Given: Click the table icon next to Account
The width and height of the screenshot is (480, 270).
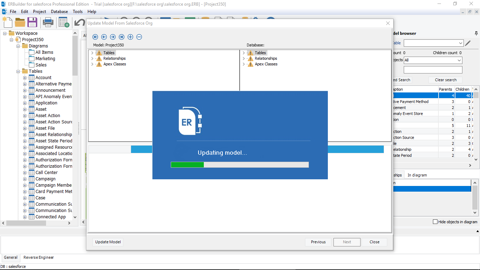Looking at the screenshot, I should coord(32,78).
